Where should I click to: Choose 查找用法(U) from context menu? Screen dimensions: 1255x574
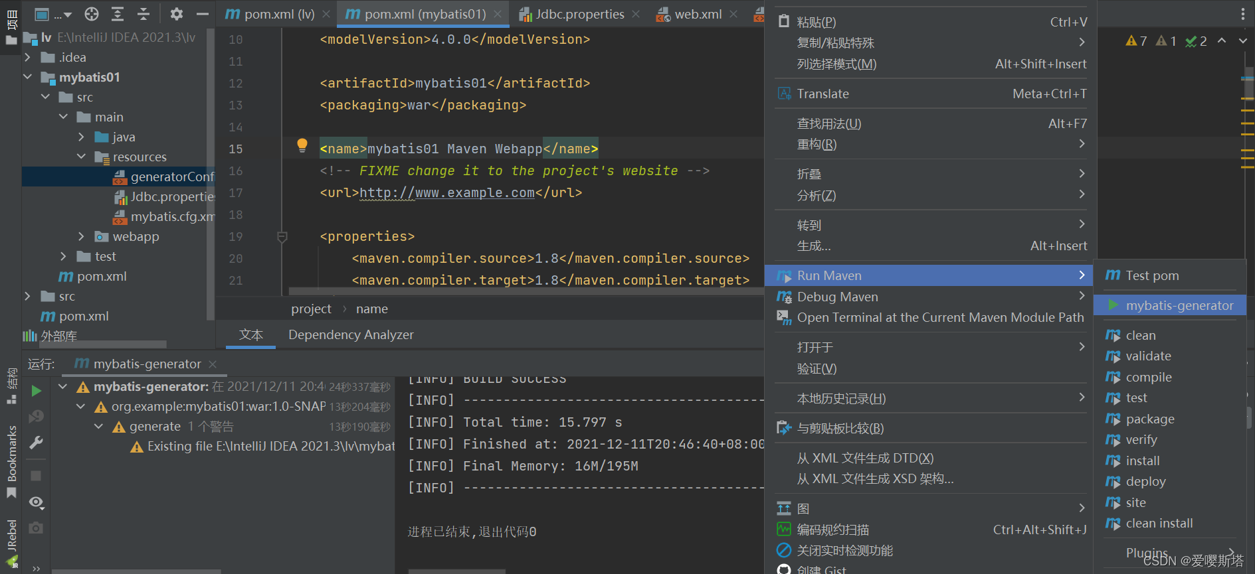(930, 123)
